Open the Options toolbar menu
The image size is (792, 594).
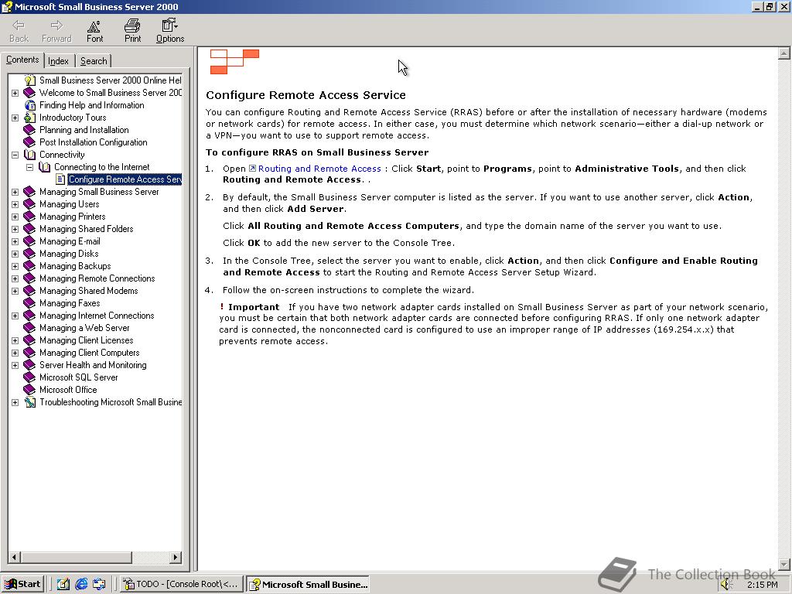pyautogui.click(x=170, y=31)
